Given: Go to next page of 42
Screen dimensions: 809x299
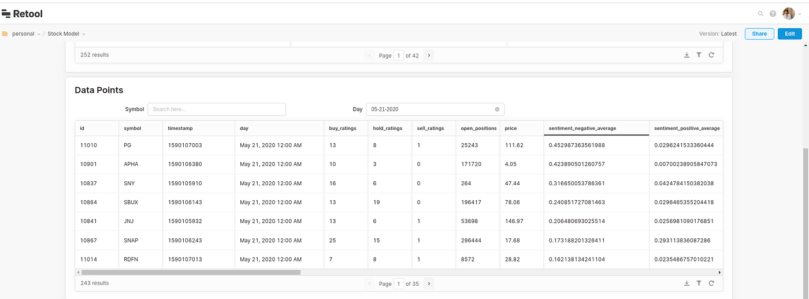Looking at the screenshot, I should click(x=429, y=55).
